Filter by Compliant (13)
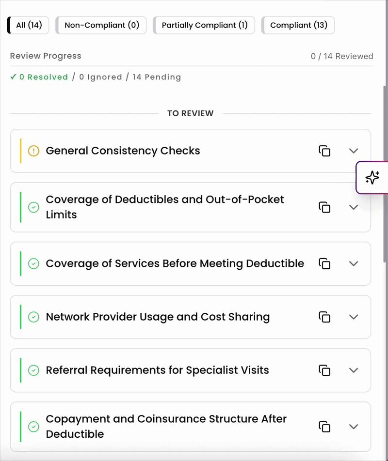 point(298,25)
